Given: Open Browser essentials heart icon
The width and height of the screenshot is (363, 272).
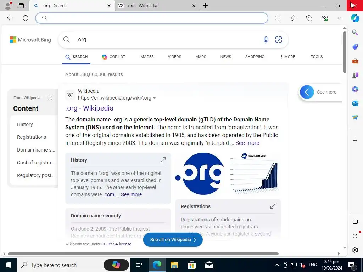Looking at the screenshot, I should [x=325, y=18].
